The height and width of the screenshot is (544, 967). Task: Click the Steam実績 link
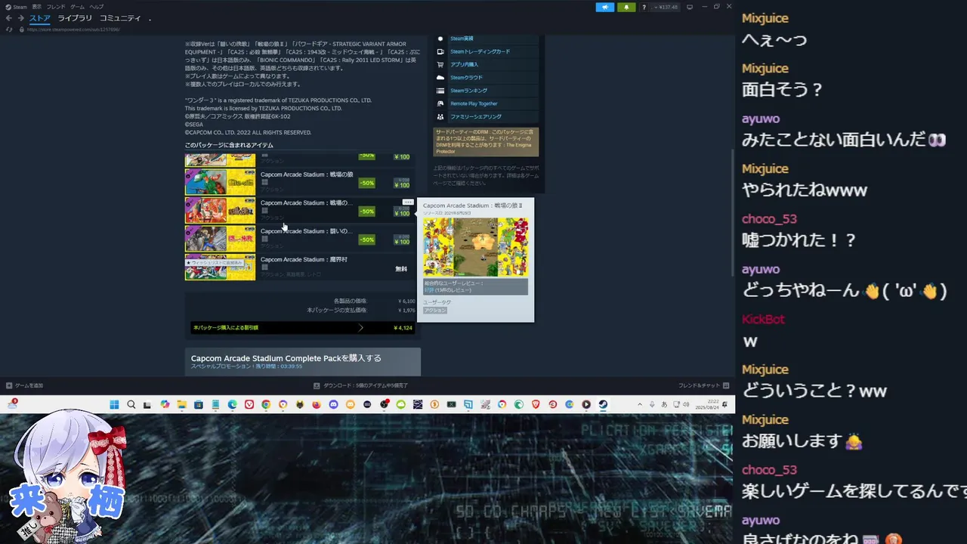(462, 39)
